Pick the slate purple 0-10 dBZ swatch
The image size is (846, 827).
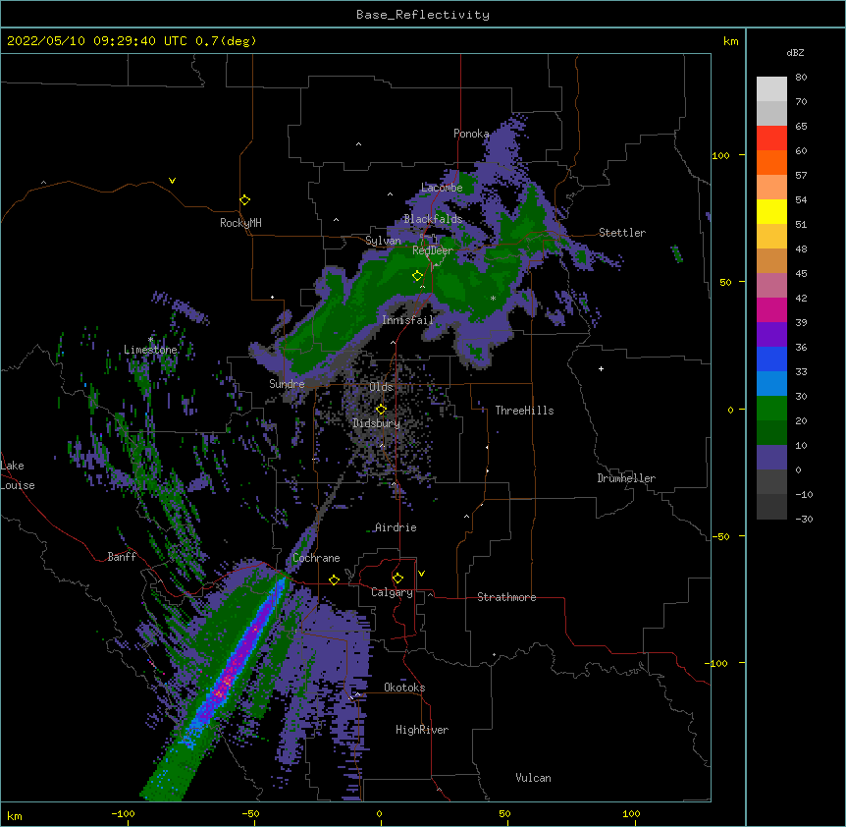771,458
